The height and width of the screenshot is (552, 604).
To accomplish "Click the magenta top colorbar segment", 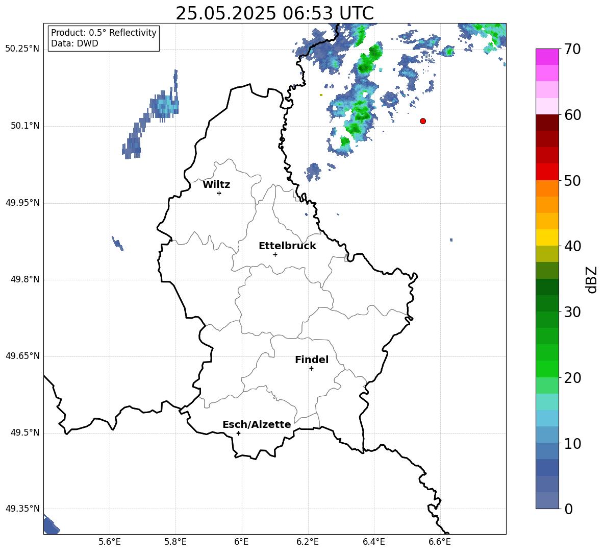I will pyautogui.click(x=547, y=57).
